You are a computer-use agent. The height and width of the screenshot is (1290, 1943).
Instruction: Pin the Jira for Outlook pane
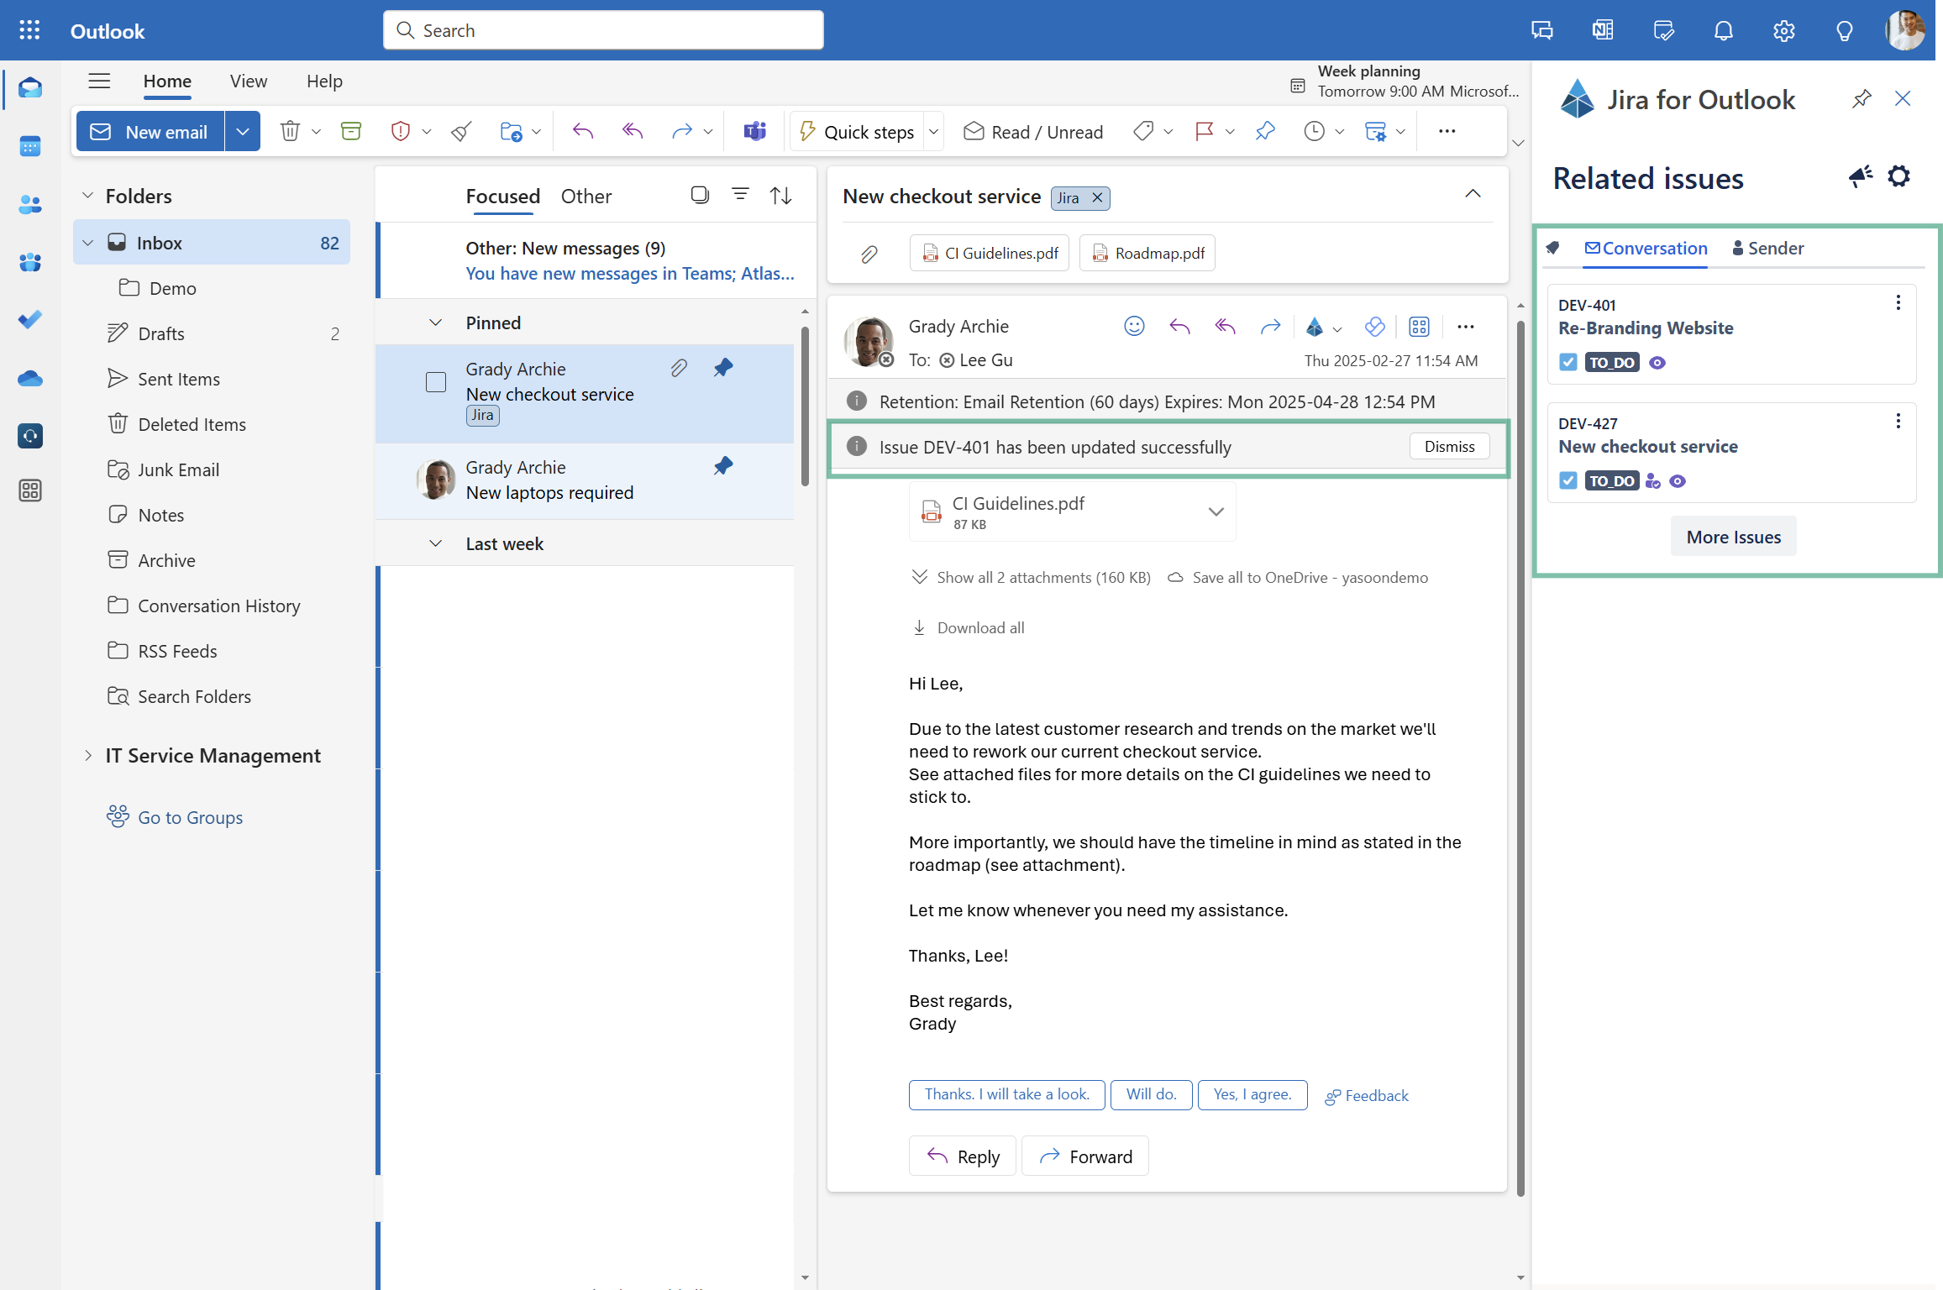1862,99
